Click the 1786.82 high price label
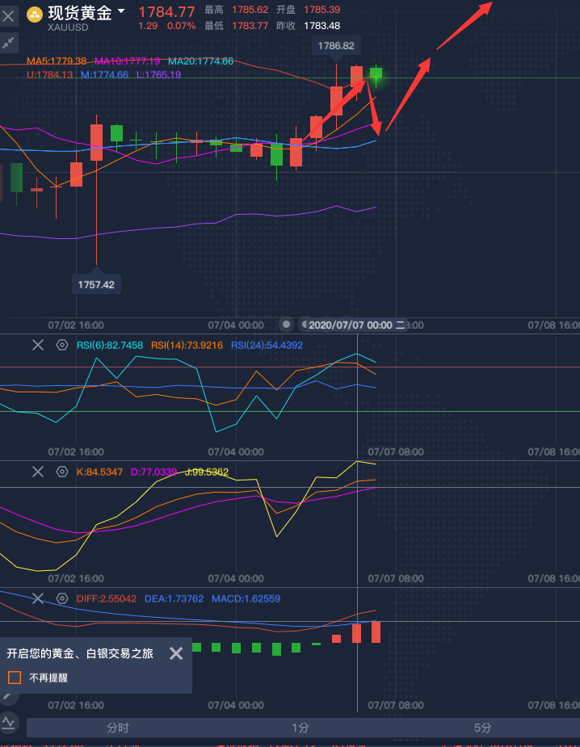Screen dimensions: 580x747 (x=336, y=46)
